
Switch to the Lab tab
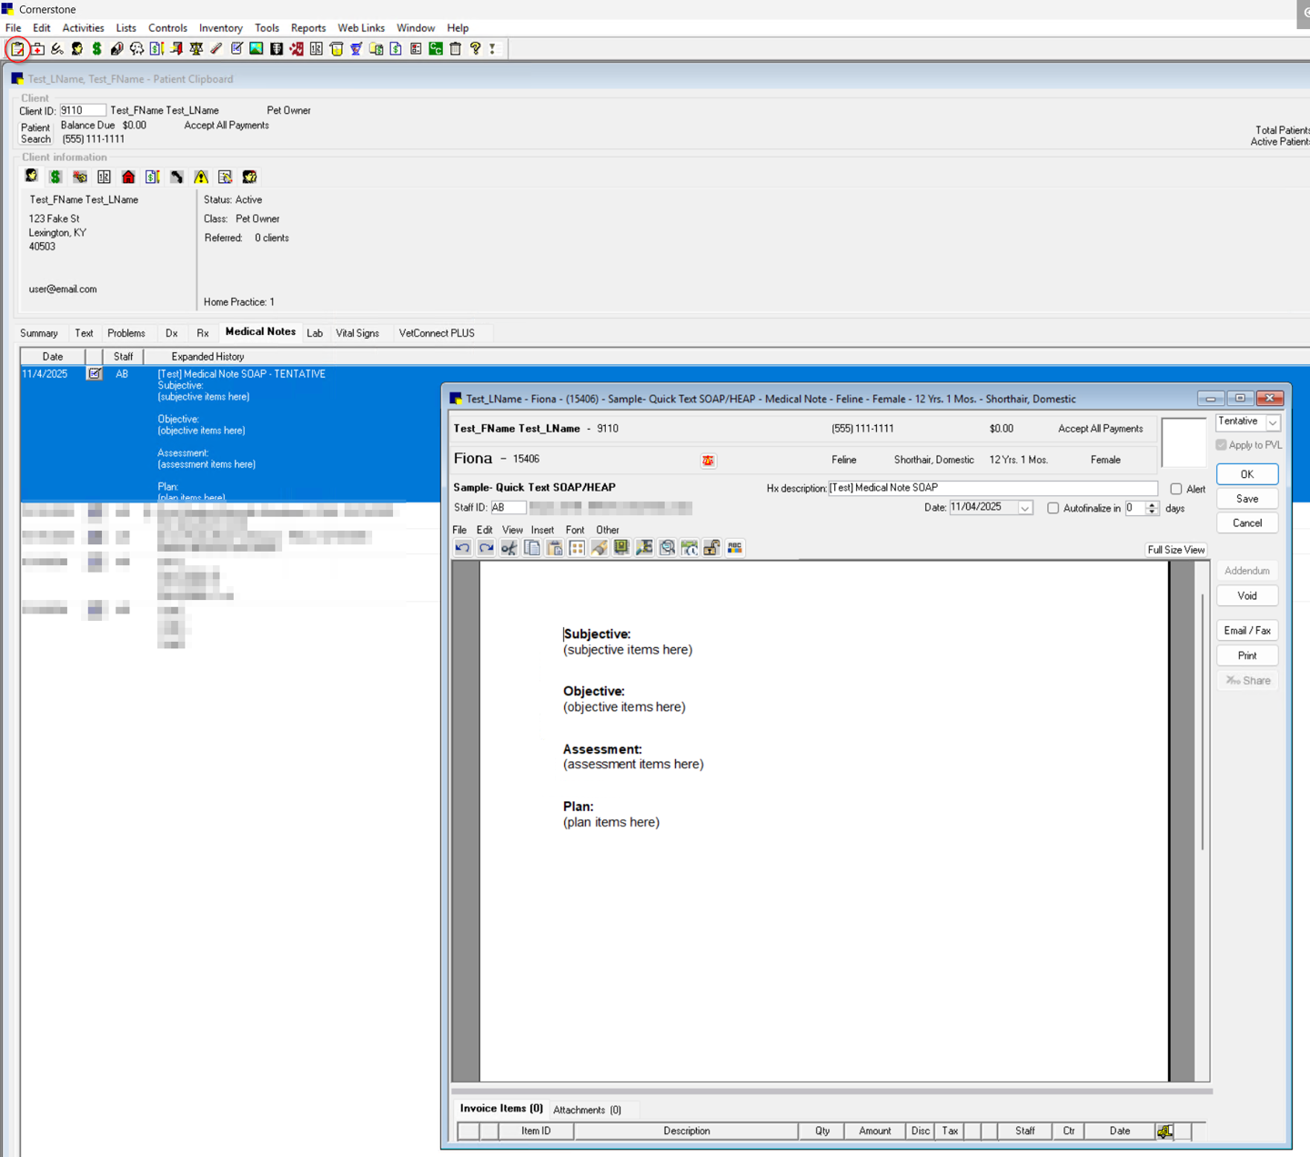[315, 333]
